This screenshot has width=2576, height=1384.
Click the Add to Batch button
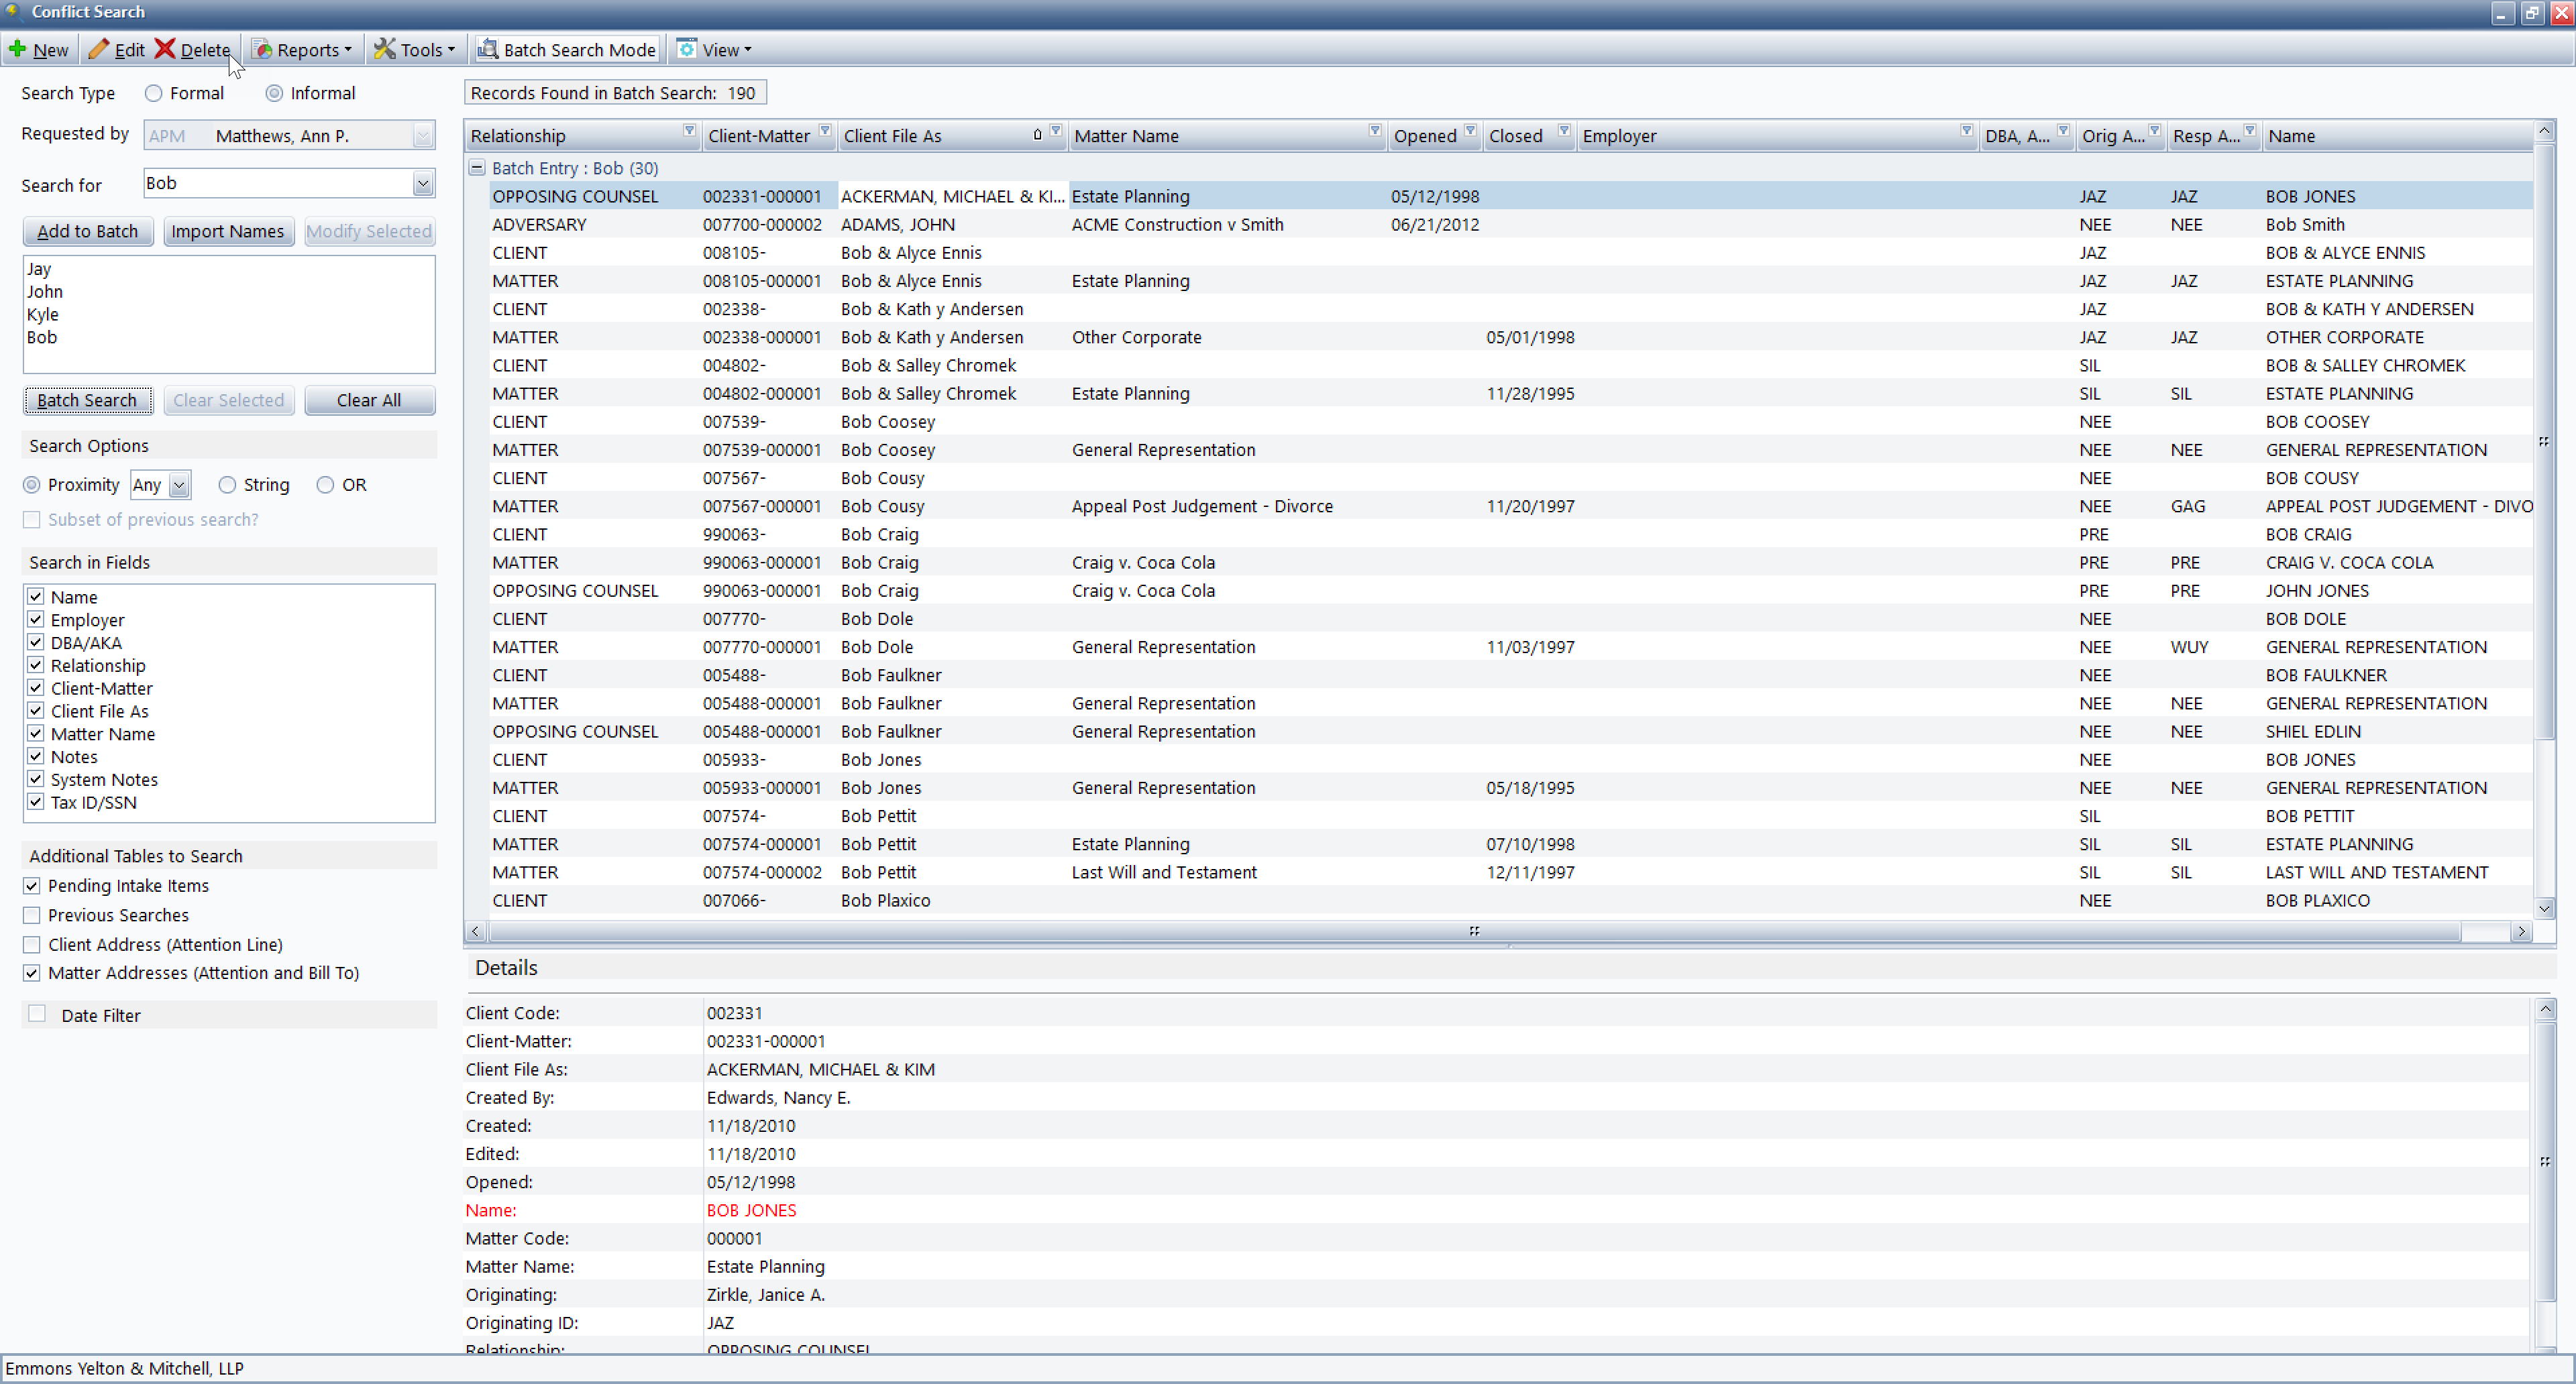(88, 232)
